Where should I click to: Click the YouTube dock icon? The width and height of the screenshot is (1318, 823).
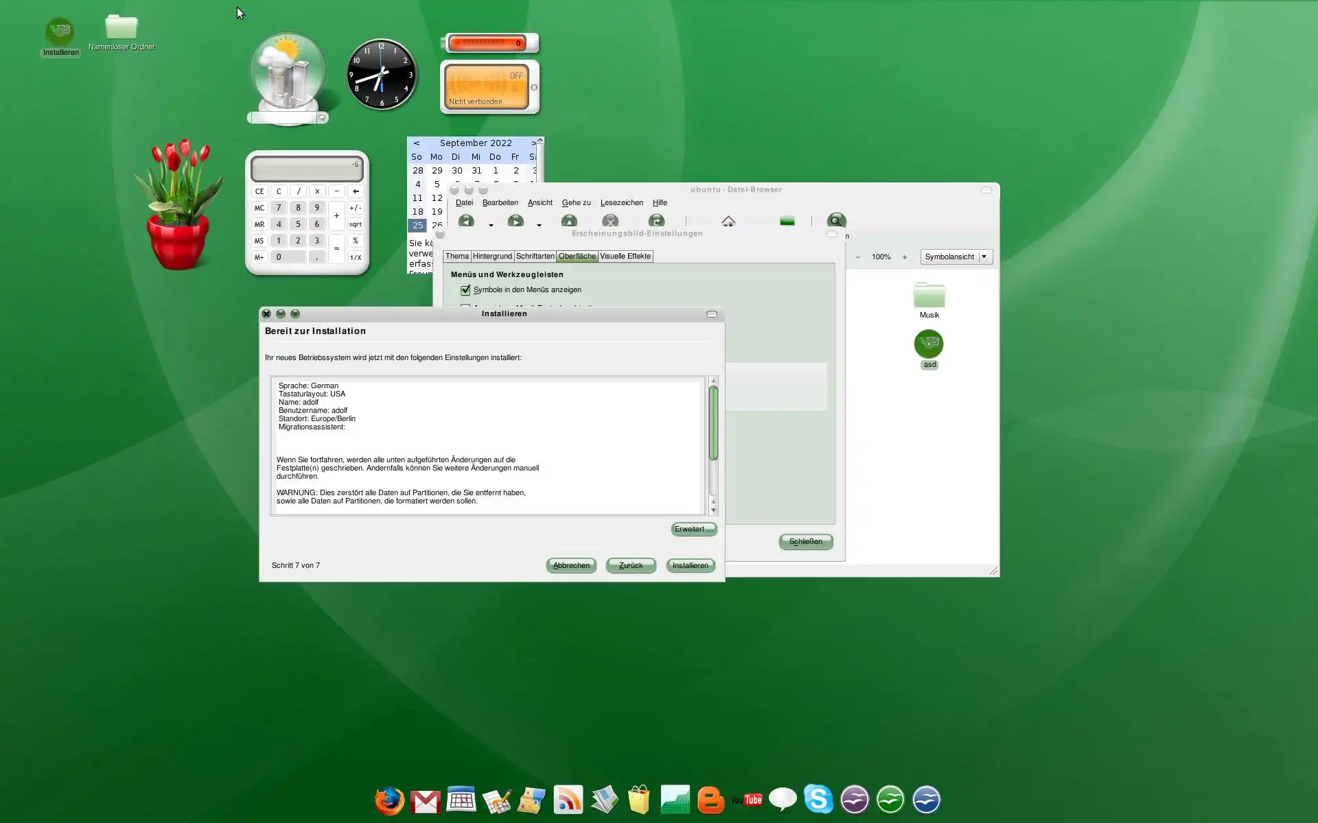point(747,800)
